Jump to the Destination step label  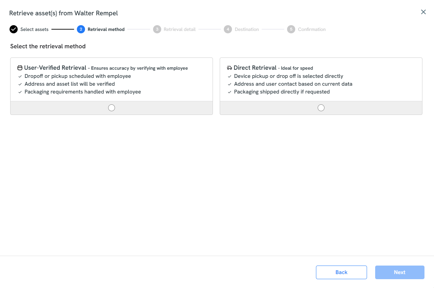247,29
